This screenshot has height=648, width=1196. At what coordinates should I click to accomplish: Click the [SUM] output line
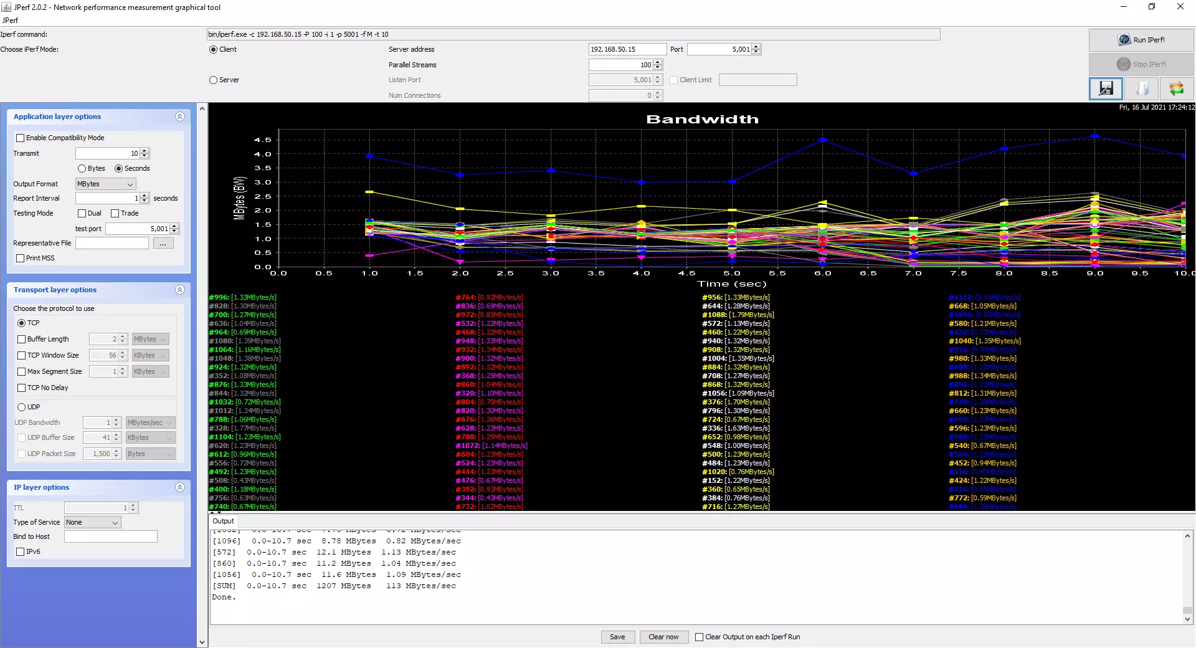coord(335,586)
